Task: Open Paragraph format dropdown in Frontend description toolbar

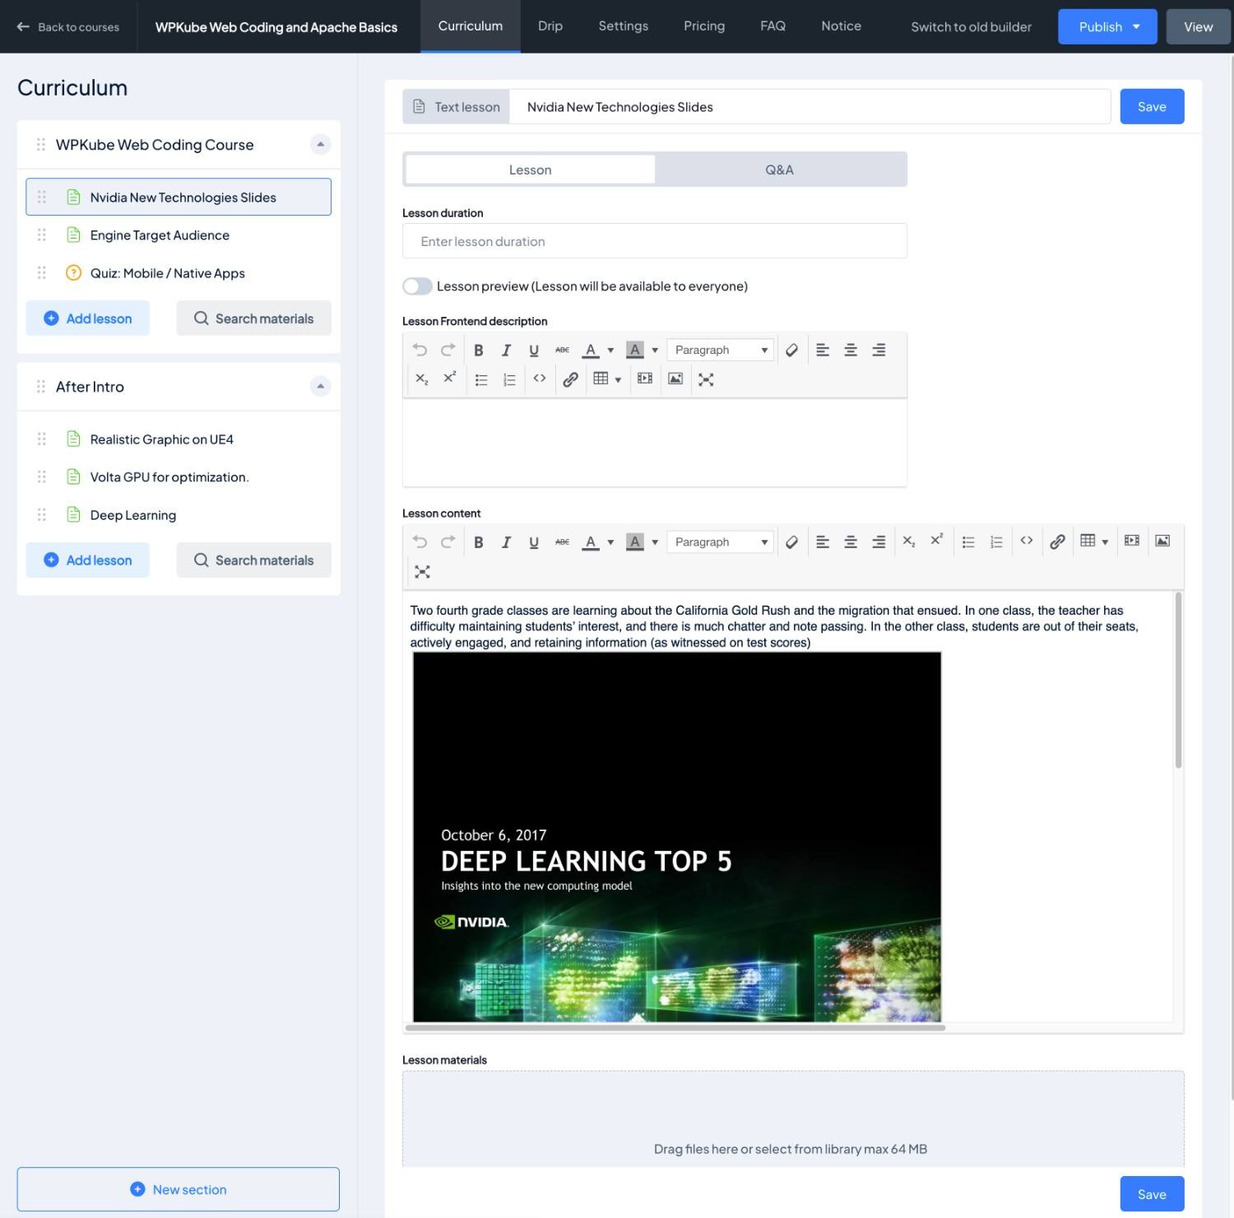Action: pyautogui.click(x=720, y=350)
